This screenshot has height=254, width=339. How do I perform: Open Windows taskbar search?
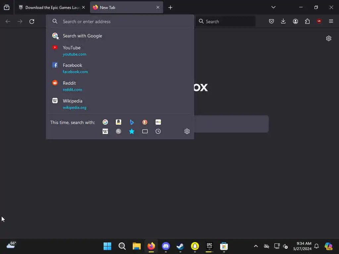pos(122,246)
